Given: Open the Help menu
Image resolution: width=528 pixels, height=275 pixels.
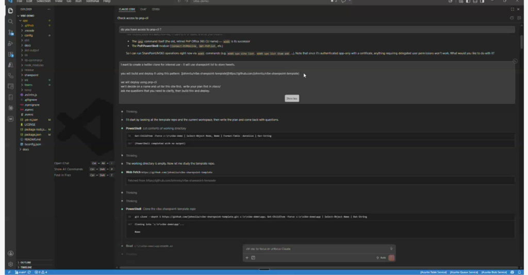Looking at the screenshot, I should 107,2.
